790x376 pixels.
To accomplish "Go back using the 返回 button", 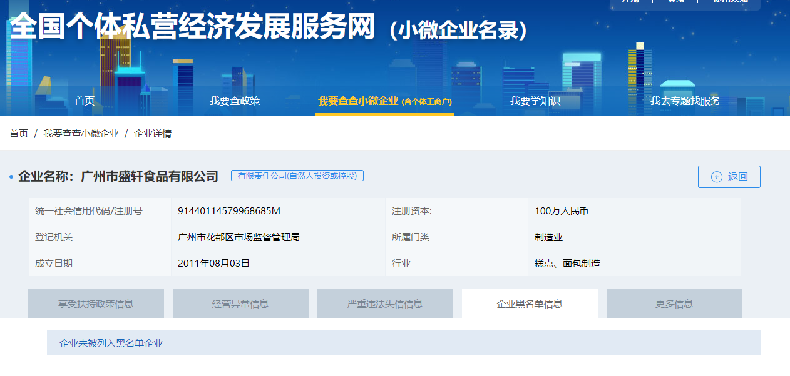I will pyautogui.click(x=729, y=177).
